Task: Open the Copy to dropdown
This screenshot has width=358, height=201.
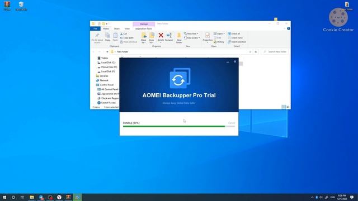Action: pyautogui.click(x=152, y=38)
